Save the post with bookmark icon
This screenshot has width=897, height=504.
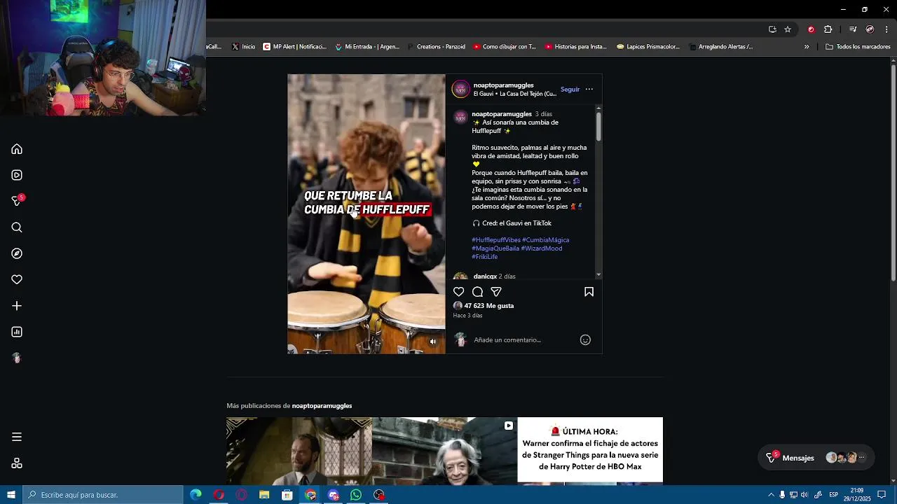coord(589,292)
